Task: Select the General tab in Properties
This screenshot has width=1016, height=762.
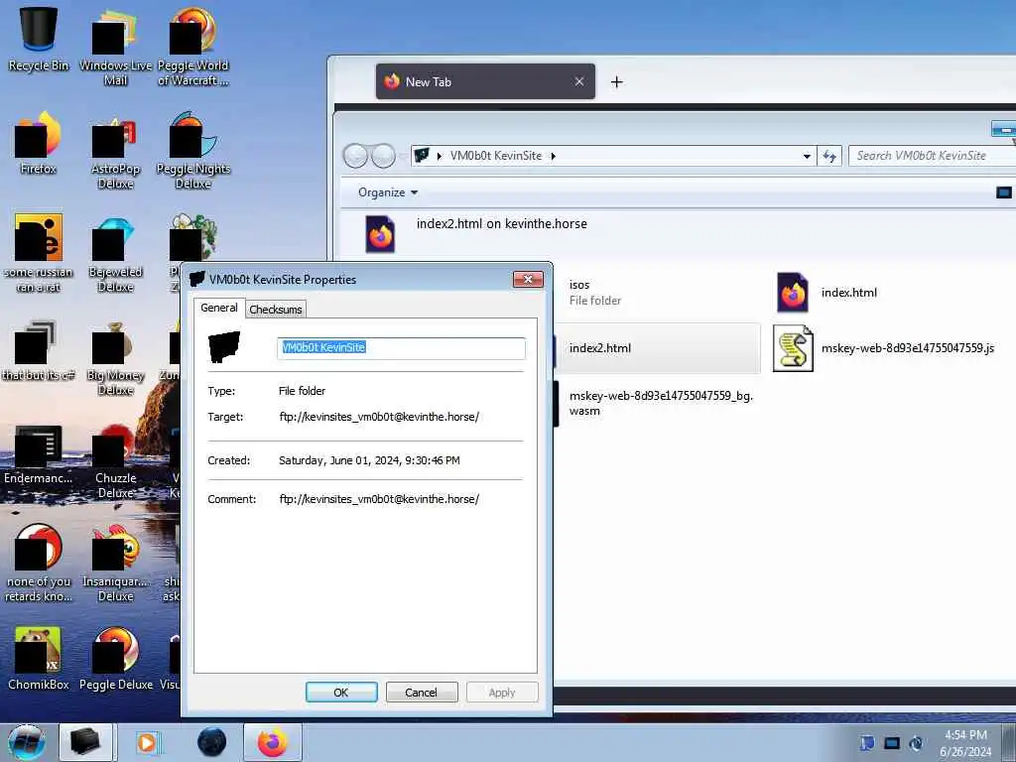Action: (x=219, y=308)
